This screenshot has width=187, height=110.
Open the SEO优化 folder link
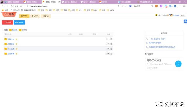[11, 49]
